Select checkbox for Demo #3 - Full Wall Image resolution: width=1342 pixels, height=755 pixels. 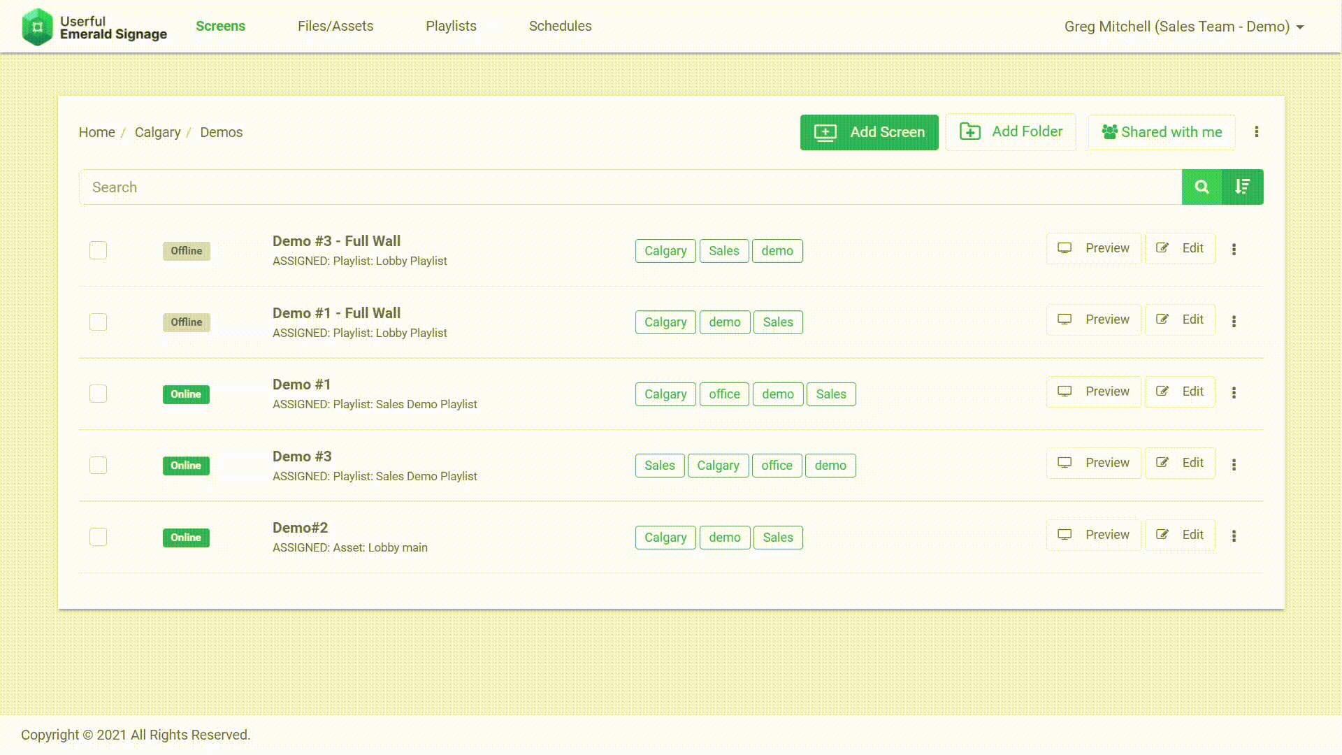tap(98, 250)
